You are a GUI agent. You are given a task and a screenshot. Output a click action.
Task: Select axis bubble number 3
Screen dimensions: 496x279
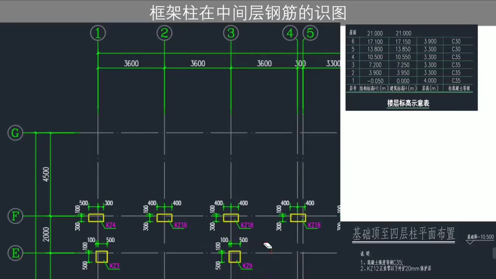click(231, 33)
